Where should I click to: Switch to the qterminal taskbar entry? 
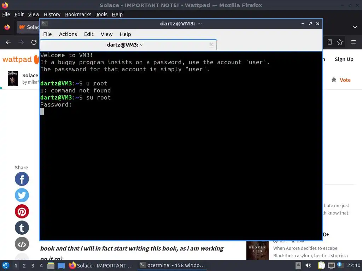[x=172, y=265]
